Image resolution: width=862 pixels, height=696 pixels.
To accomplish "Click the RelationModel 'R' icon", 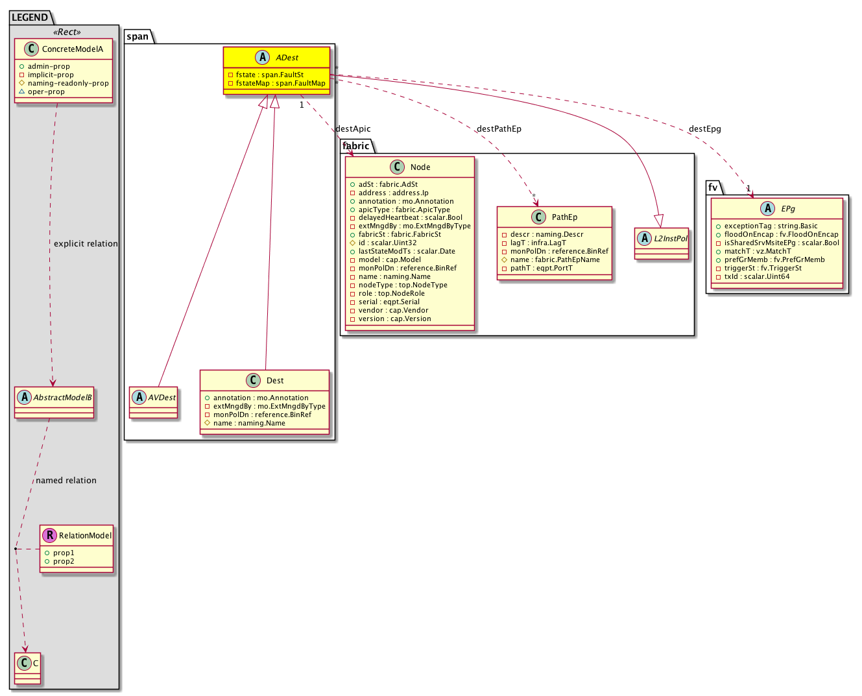I will [x=49, y=536].
